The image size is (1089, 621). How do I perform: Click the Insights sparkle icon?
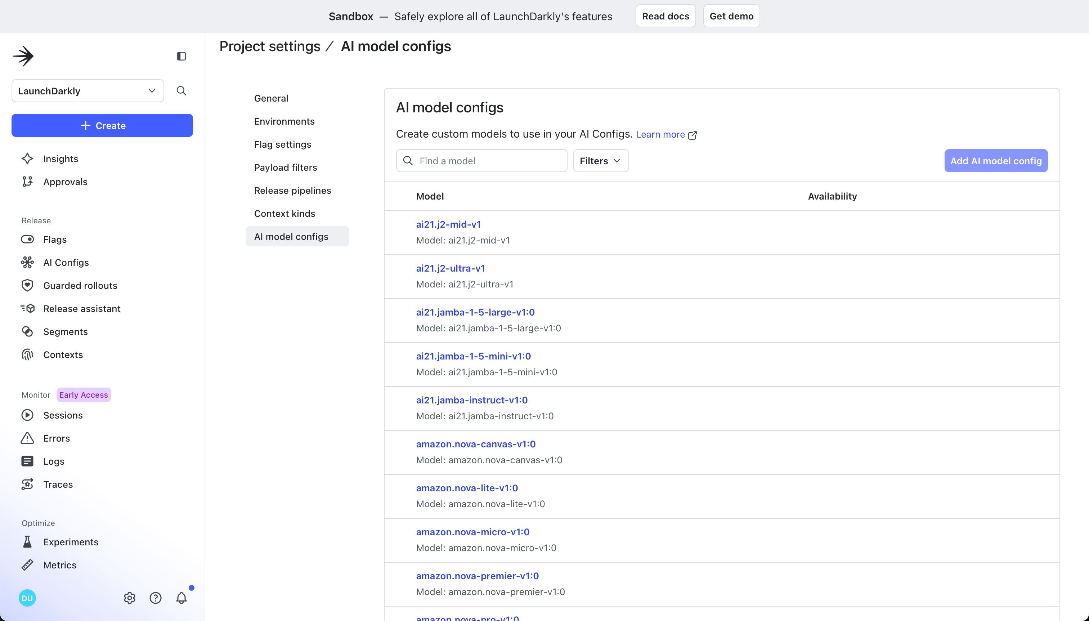27,158
